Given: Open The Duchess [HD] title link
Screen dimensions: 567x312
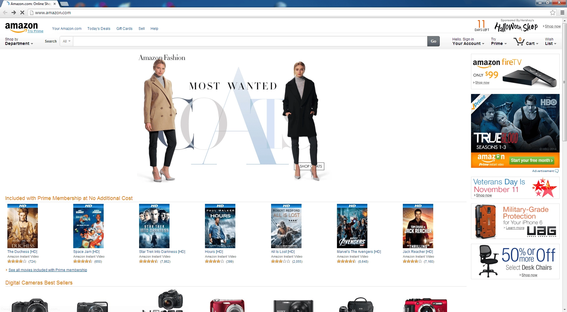Looking at the screenshot, I should point(22,252).
